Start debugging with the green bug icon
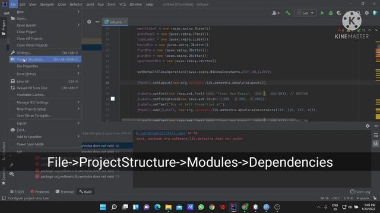 click(331, 13)
